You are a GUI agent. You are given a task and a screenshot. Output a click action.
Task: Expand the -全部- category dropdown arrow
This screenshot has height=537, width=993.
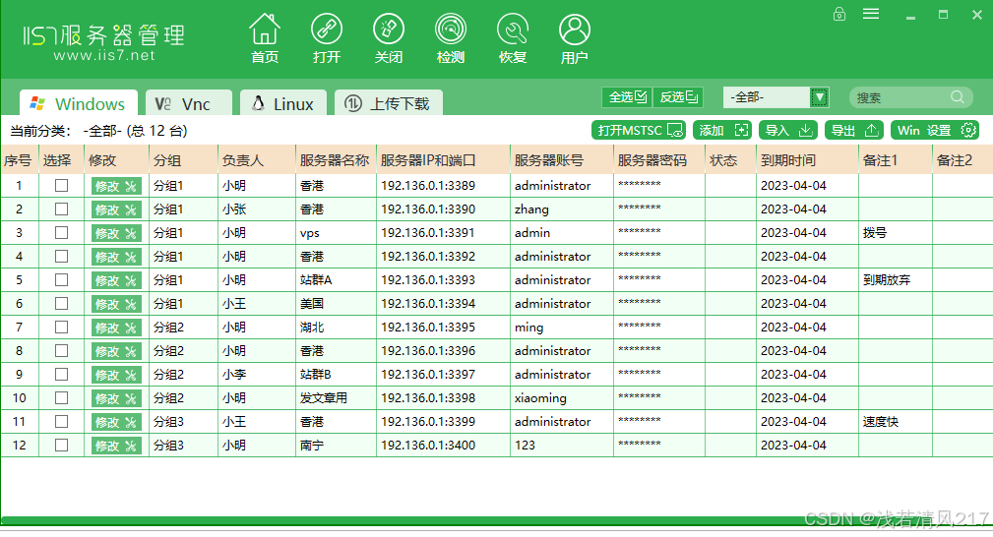tap(820, 97)
